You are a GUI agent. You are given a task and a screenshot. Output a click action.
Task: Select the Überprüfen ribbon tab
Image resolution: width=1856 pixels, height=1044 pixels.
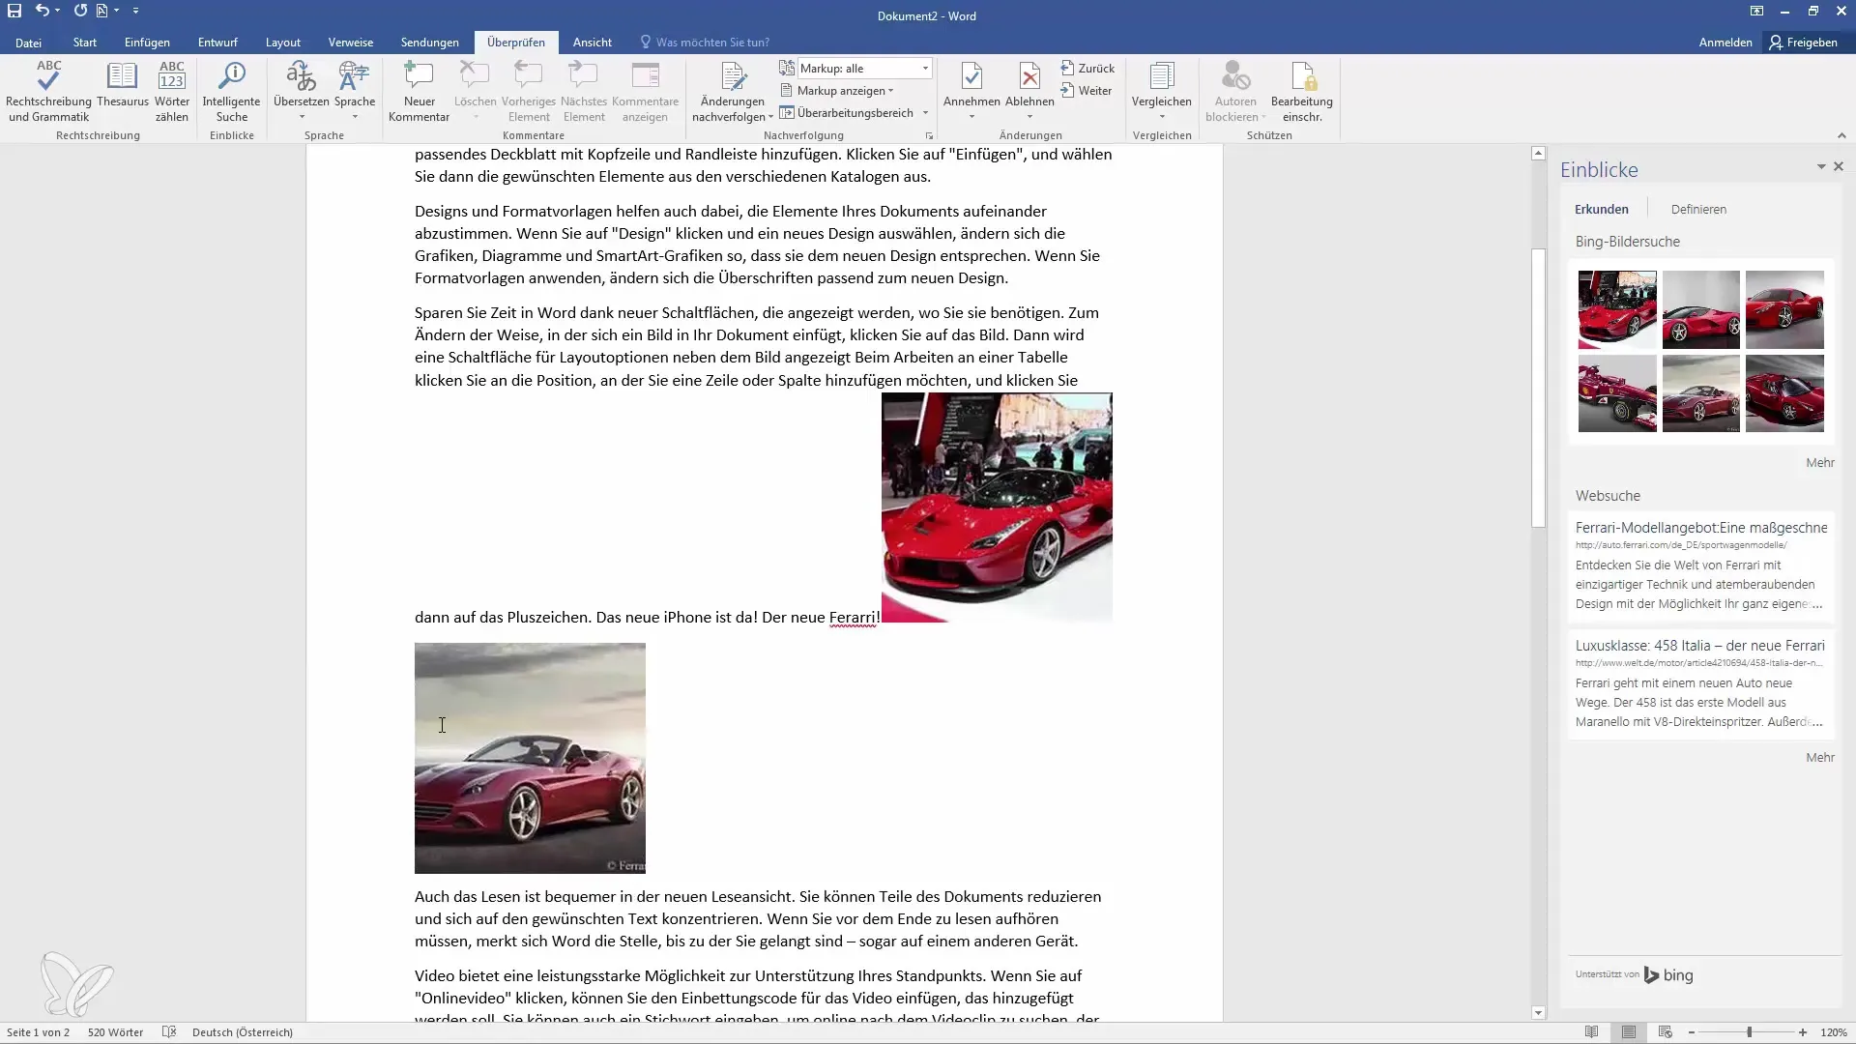click(x=515, y=43)
